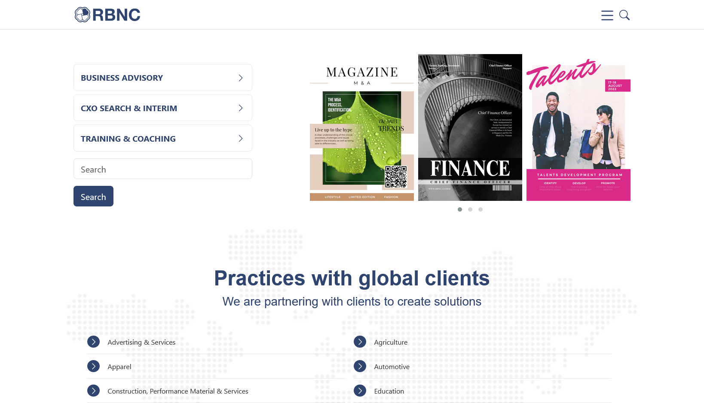This screenshot has height=403, width=704.
Task: Switch to the third carousel slide dot
Action: click(481, 209)
